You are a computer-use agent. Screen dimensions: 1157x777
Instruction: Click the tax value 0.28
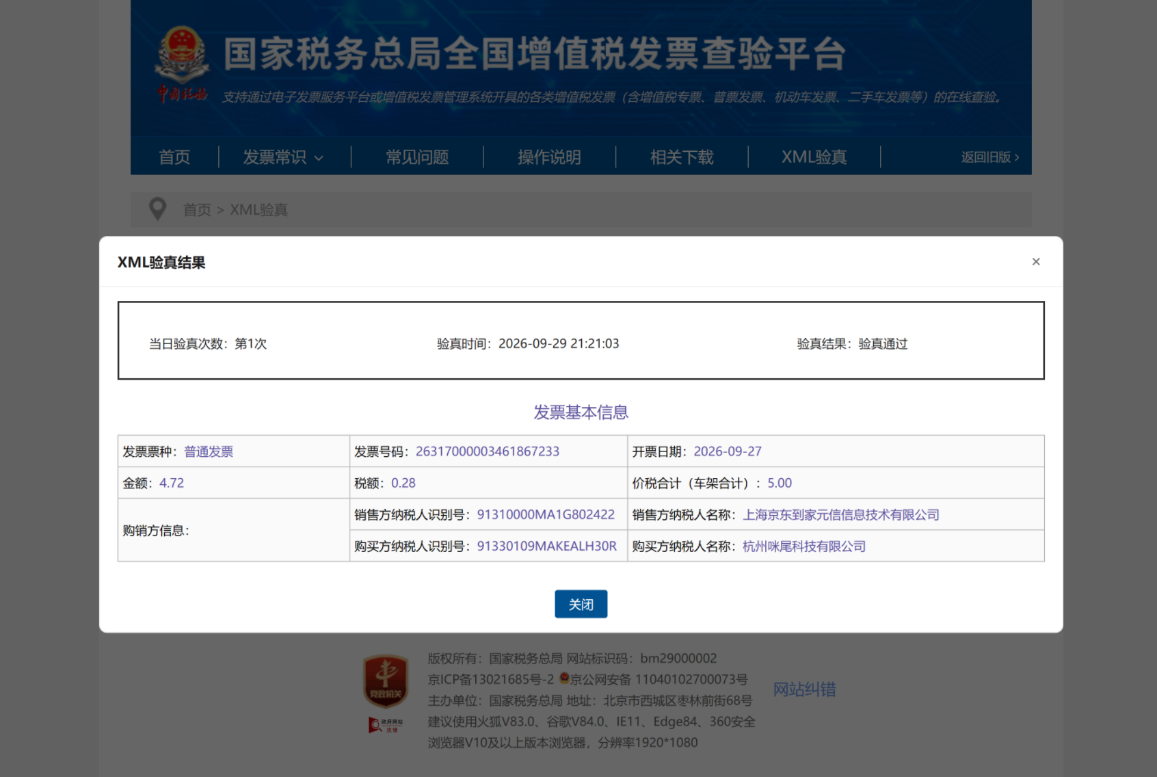403,483
